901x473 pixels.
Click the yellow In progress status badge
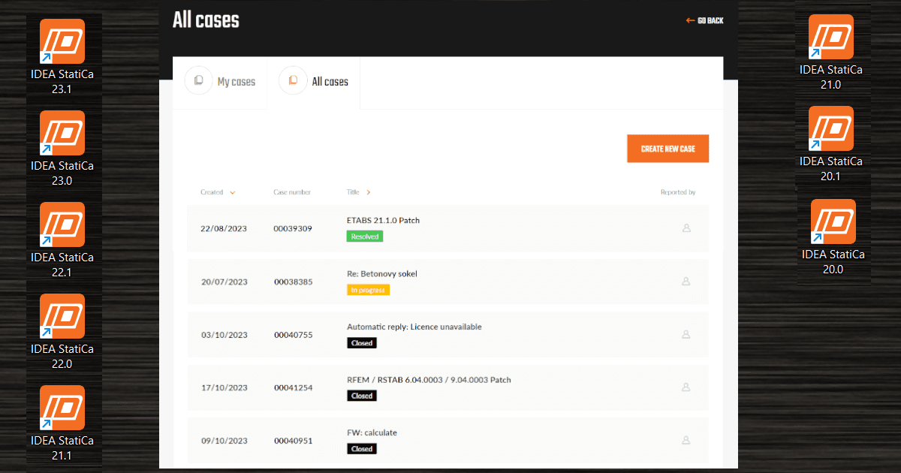[368, 290]
